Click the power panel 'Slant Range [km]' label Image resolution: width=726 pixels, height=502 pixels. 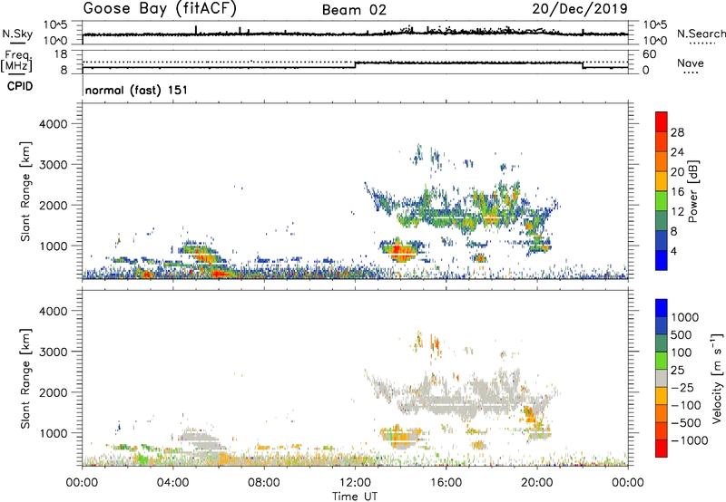[x=25, y=191]
